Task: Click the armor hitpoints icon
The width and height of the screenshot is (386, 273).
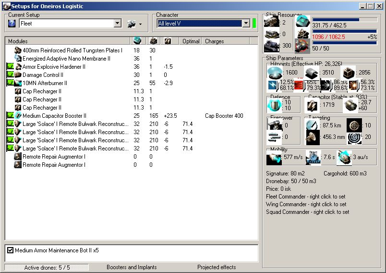Action: click(x=312, y=73)
